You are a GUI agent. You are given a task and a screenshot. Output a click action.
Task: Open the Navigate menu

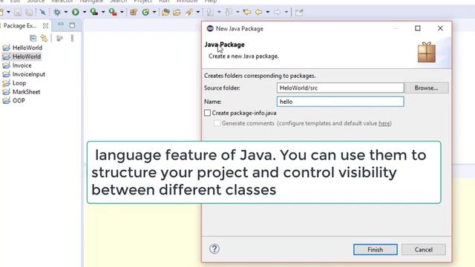91,1
